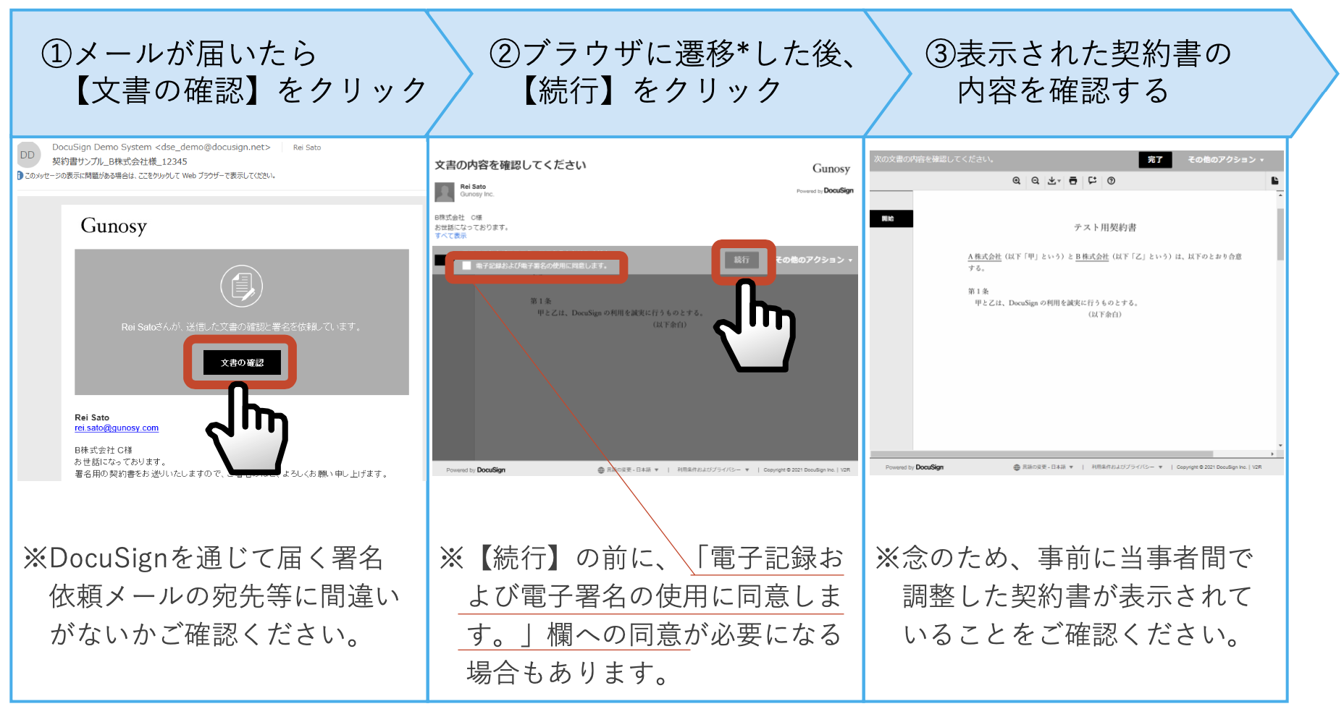The height and width of the screenshot is (709, 1344).
Task: Open 利用条件およびプライバシー dropdown in step 2 footer
Action: point(713,470)
